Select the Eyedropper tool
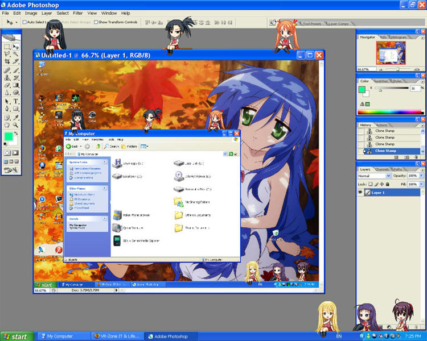This screenshot has width=427, height=341. pos(16,118)
